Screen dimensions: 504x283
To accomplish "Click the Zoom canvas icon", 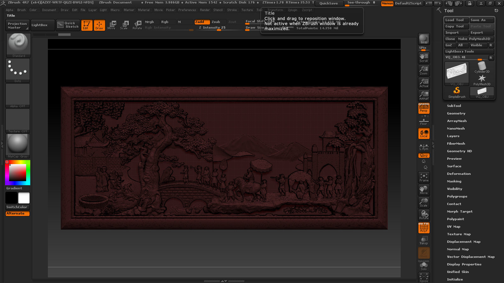I will coord(424,70).
